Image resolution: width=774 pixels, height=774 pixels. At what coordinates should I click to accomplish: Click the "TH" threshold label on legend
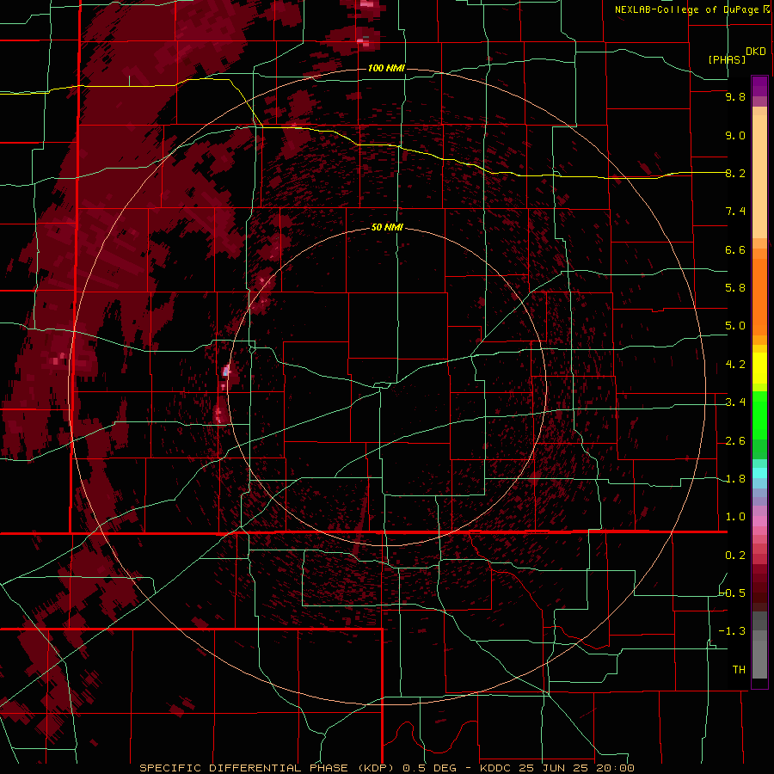coord(739,670)
